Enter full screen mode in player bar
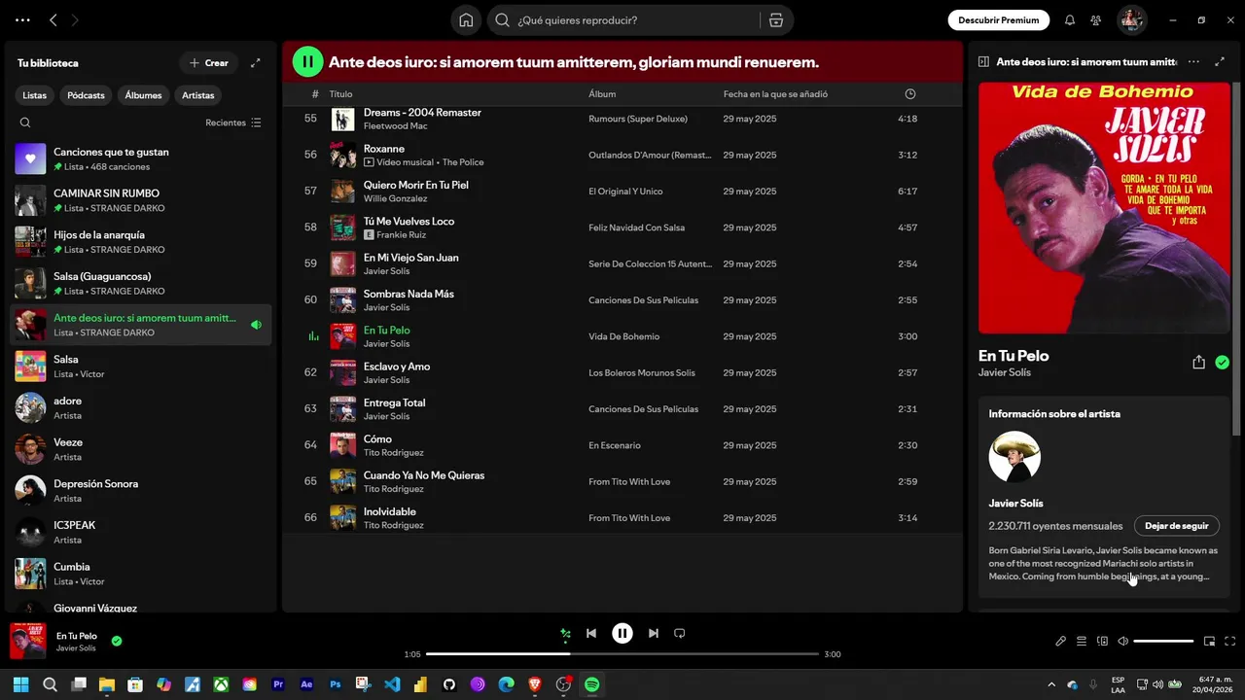This screenshot has height=700, width=1245. coord(1230,642)
